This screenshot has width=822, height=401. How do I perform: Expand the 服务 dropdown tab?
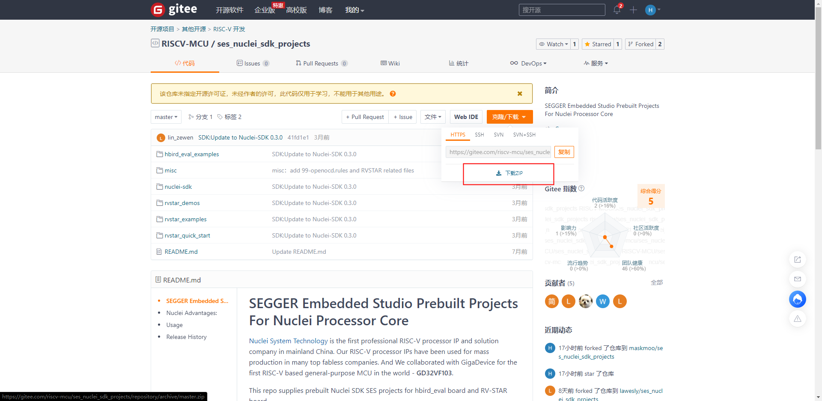pyautogui.click(x=596, y=63)
